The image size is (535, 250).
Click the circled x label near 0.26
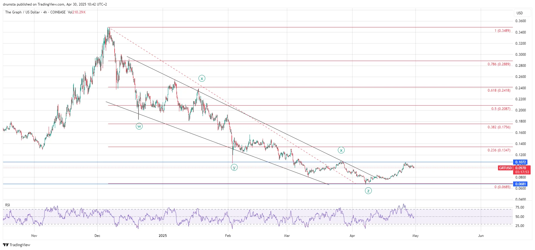click(202, 78)
